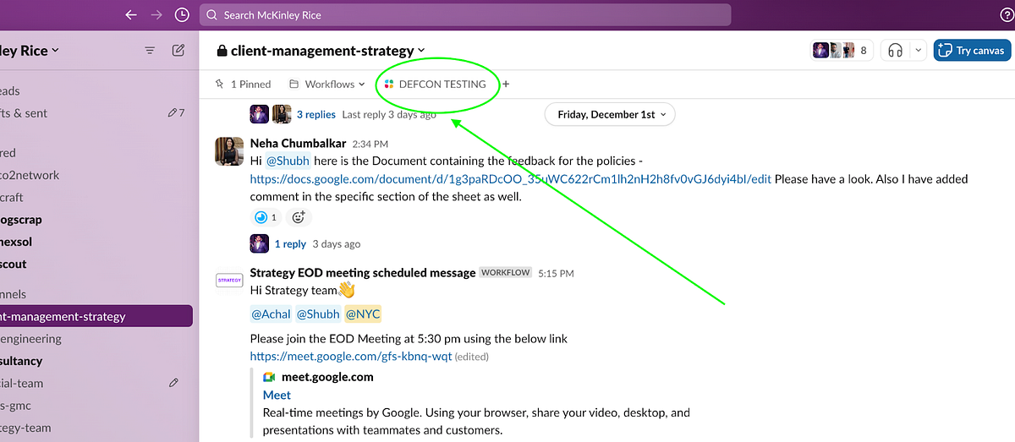Screen dimensions: 1015x442
Task: Click Neha Chumbalkar's avatar
Action: click(229, 150)
